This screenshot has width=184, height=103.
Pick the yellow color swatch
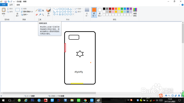119,9
